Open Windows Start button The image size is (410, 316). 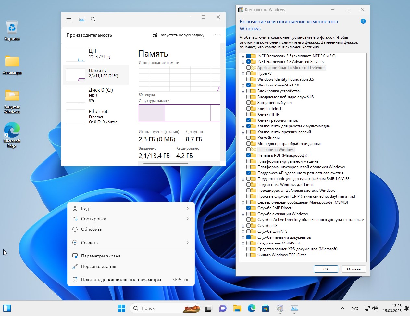(121, 308)
